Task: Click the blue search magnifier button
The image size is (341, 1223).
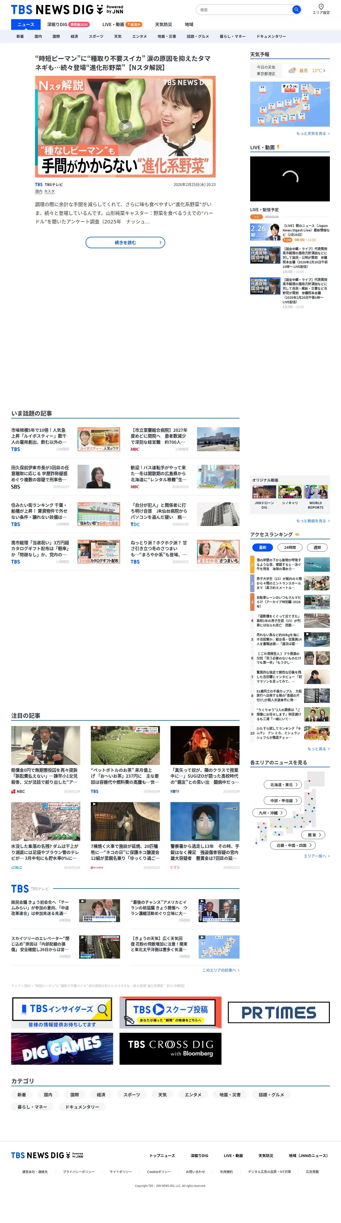Action: pyautogui.click(x=296, y=10)
